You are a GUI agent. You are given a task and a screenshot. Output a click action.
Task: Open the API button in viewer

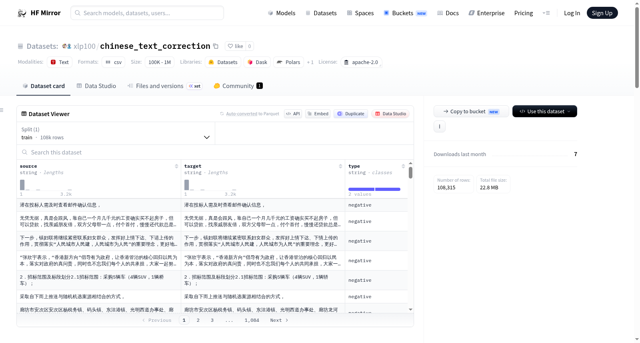tap(293, 114)
